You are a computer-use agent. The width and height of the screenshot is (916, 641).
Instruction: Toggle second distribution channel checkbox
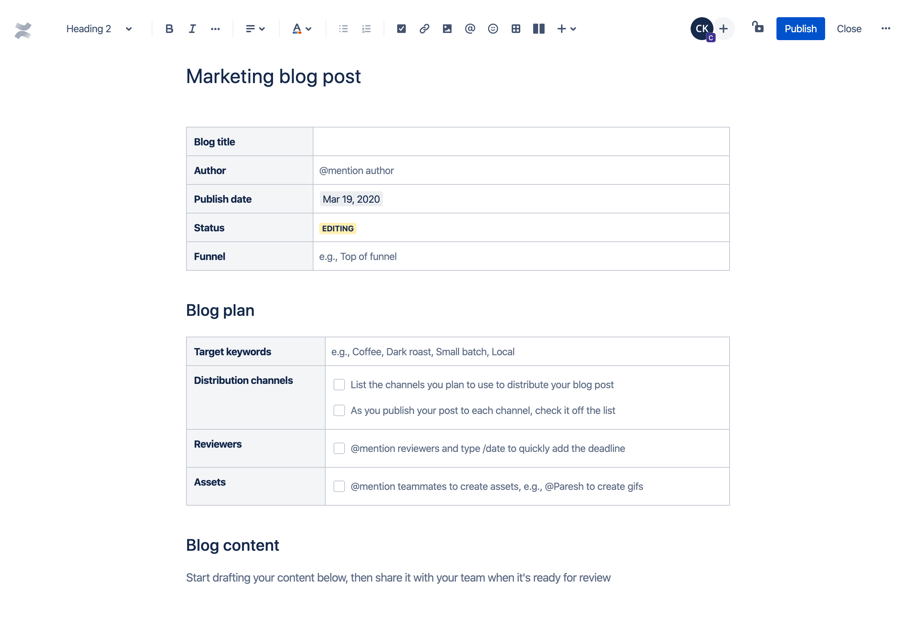pos(339,410)
